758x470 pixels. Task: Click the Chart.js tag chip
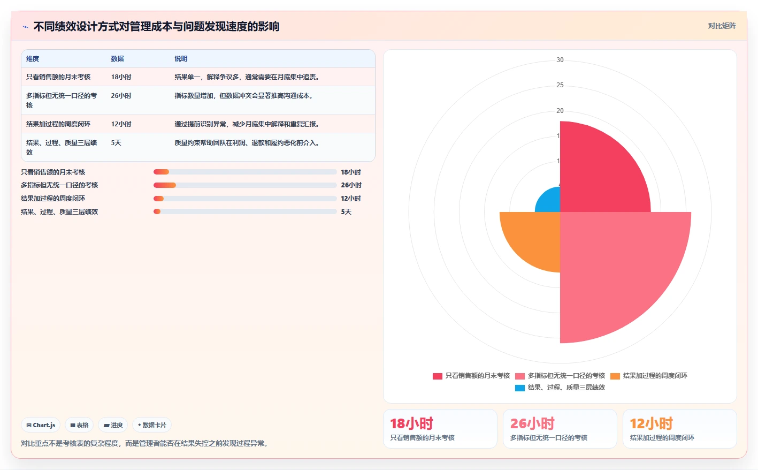click(41, 425)
